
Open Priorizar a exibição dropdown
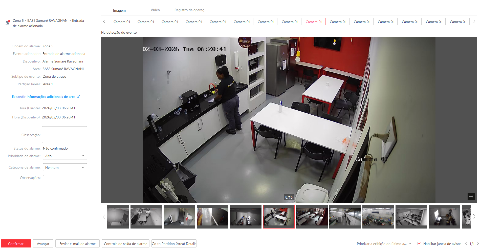pyautogui.click(x=384, y=244)
